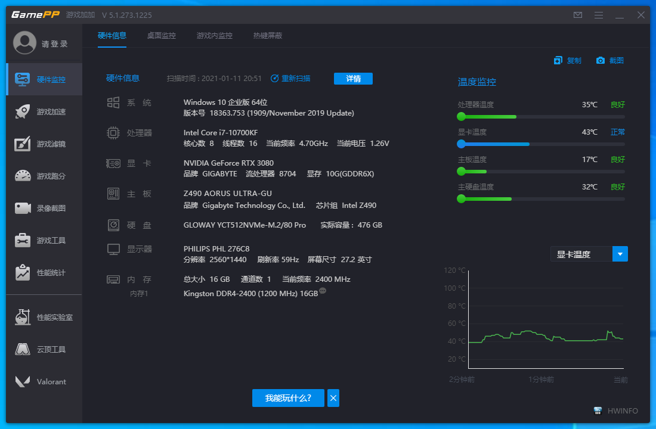The width and height of the screenshot is (656, 429).
Task: Open 录像截图 camera icon
Action: coord(23,208)
